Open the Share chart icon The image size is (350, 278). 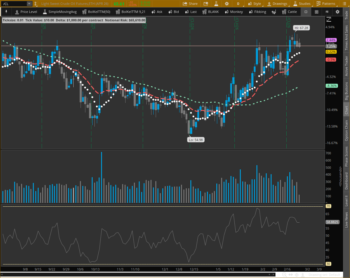coord(190,4)
